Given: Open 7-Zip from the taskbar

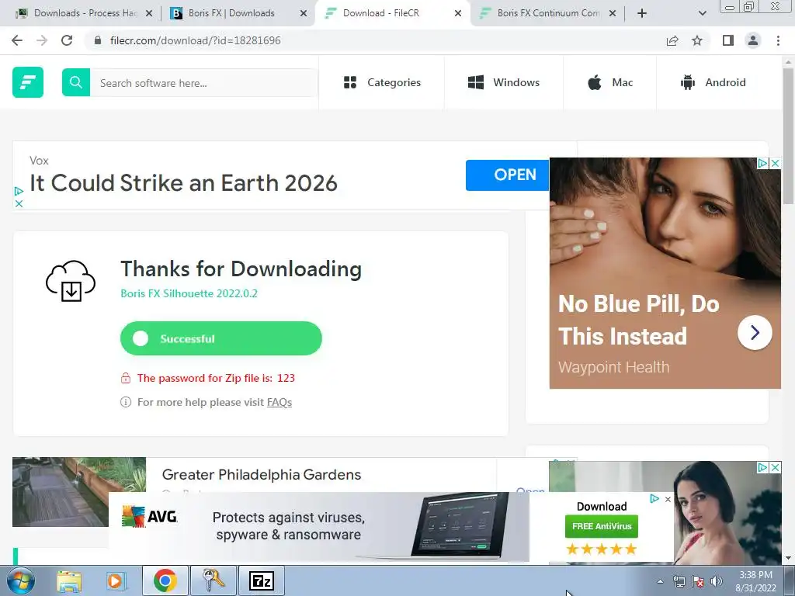Looking at the screenshot, I should tap(261, 580).
